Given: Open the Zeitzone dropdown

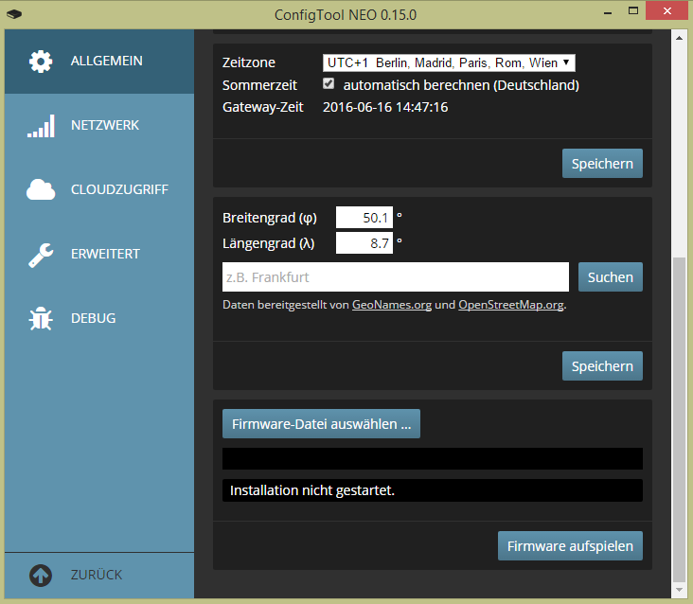Looking at the screenshot, I should pyautogui.click(x=449, y=62).
